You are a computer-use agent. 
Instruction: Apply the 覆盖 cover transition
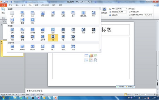(22, 21)
